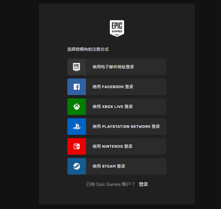Click the 已有 Epic Games 账户？ text
This screenshot has width=221, height=209.
(x=110, y=184)
